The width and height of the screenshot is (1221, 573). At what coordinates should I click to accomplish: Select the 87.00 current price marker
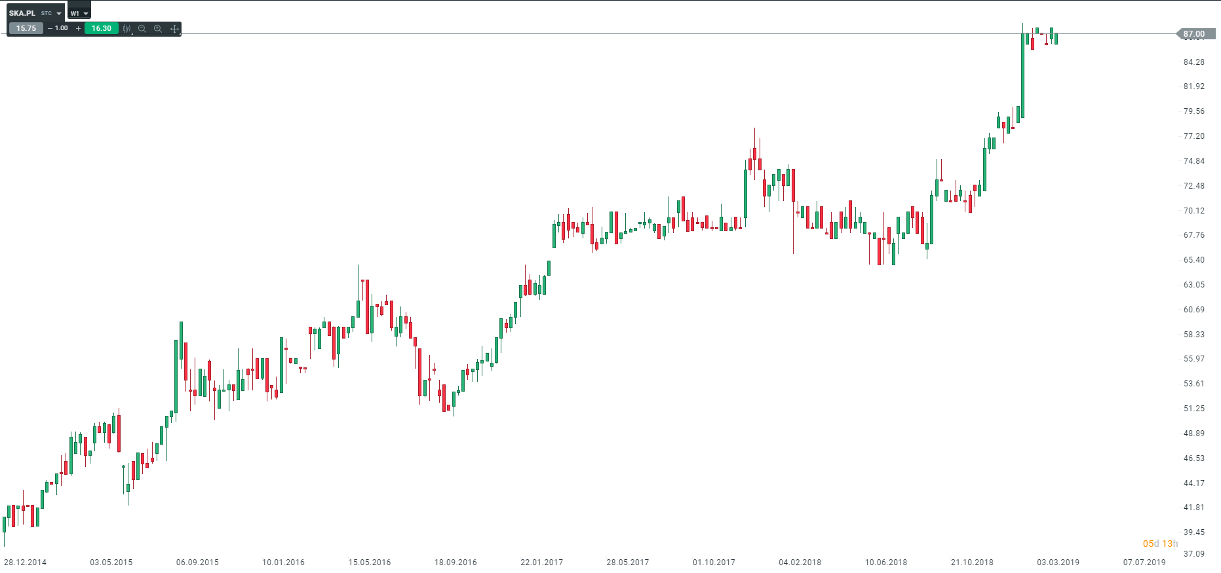1193,34
